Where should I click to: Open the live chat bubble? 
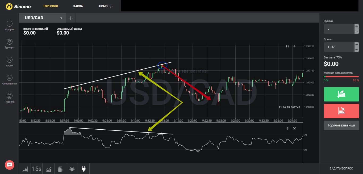coord(10,165)
